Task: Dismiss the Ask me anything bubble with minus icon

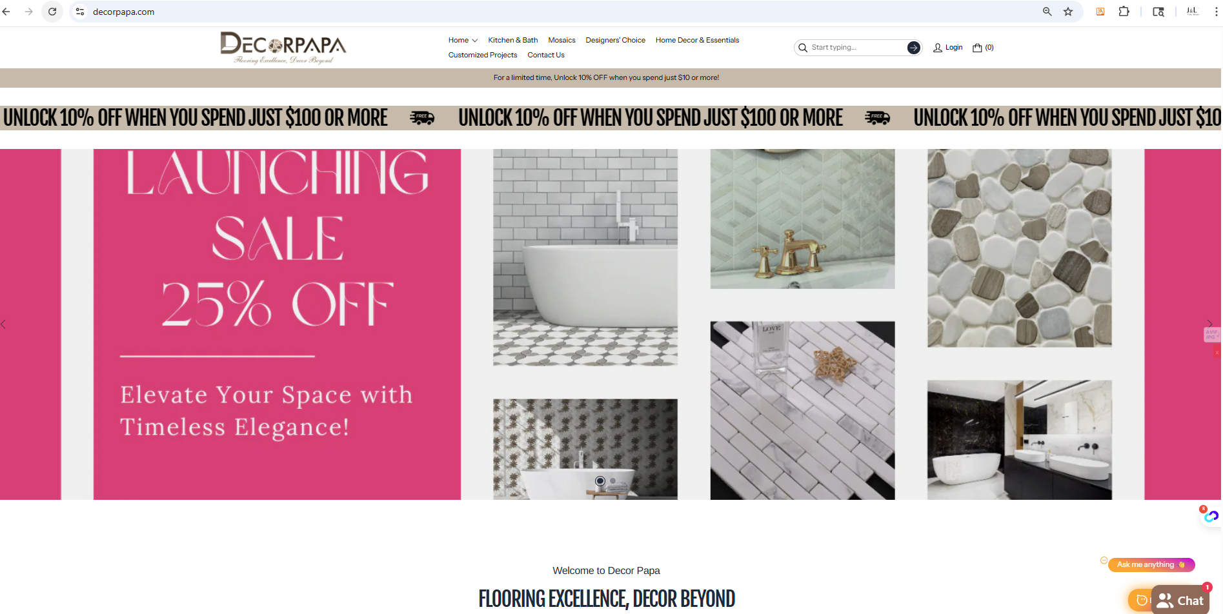Action: coord(1104,560)
